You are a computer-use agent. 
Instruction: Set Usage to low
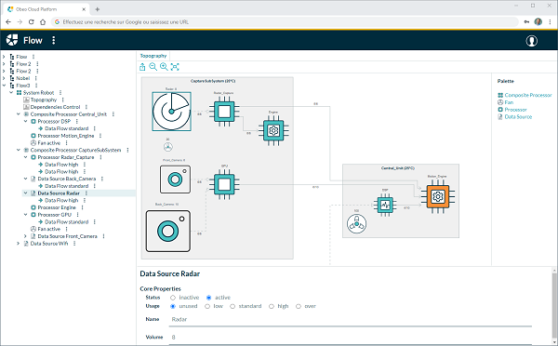click(207, 306)
